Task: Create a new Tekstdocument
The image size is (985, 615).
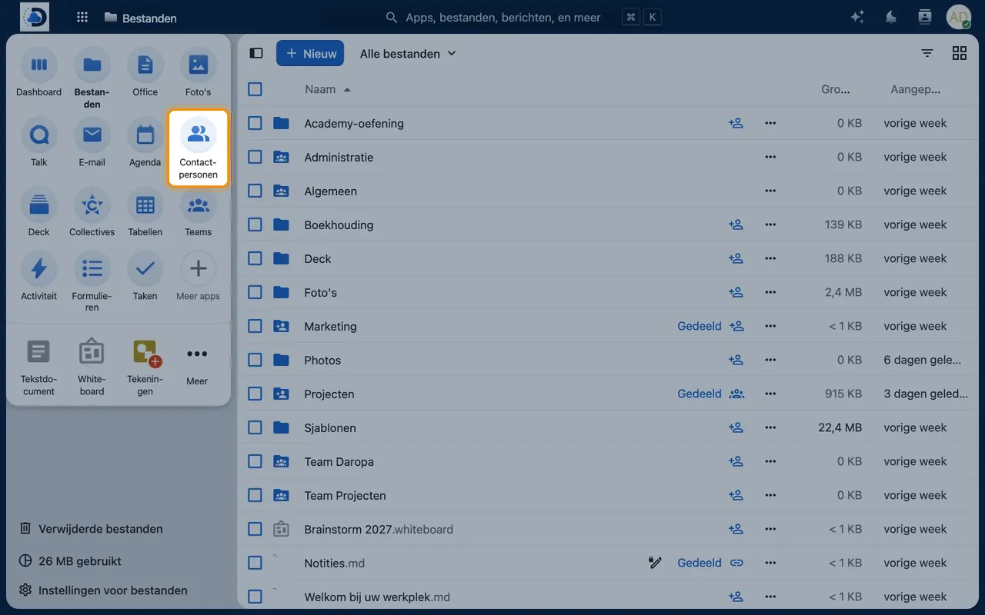Action: point(38,367)
